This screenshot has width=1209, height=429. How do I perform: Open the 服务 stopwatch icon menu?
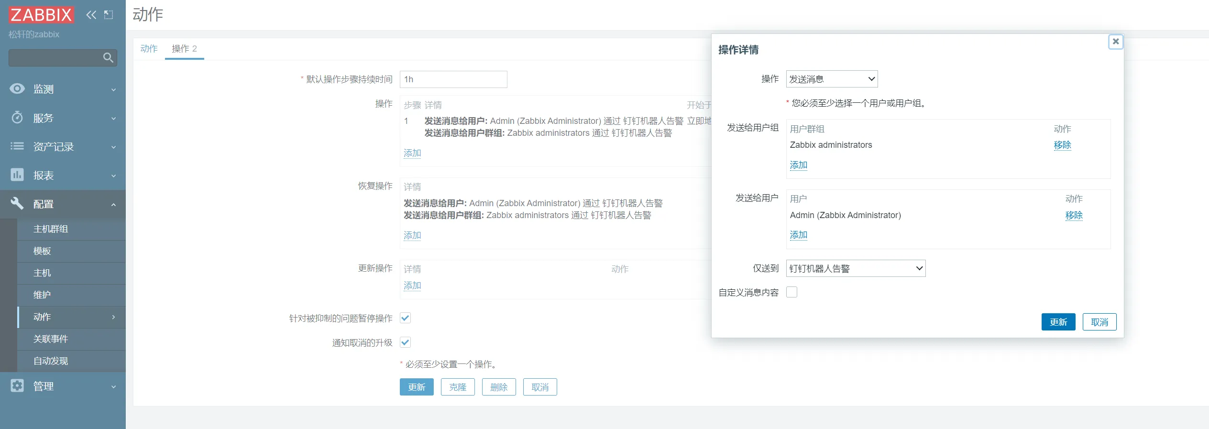(x=17, y=118)
